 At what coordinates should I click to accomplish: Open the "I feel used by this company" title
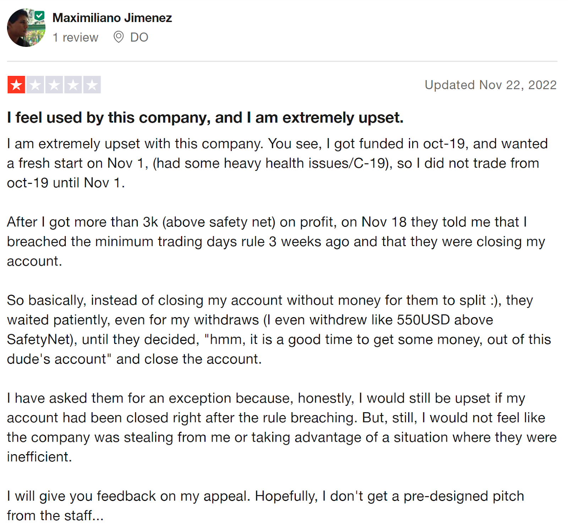coord(205,118)
